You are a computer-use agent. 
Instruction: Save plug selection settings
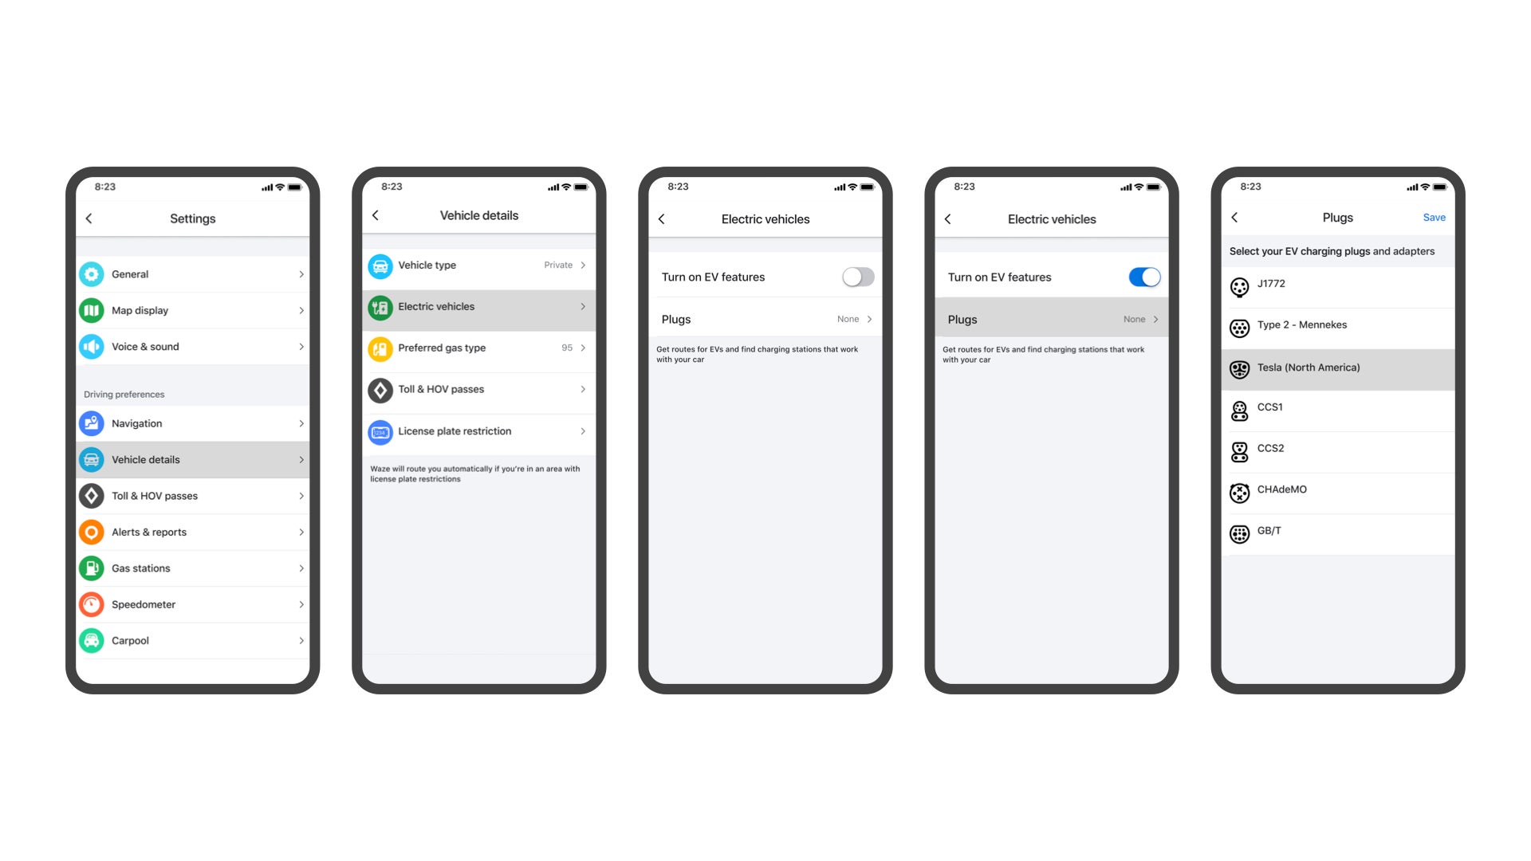[1433, 217]
